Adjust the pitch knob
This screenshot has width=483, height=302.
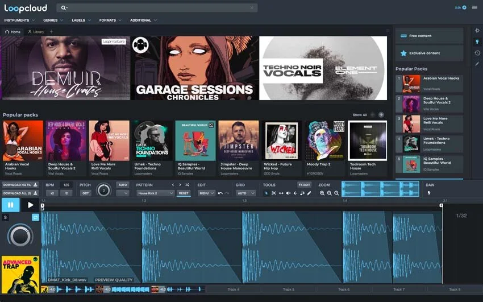point(104,190)
